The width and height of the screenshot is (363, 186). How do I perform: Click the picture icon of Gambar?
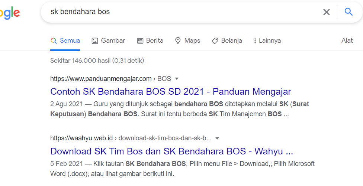click(95, 41)
